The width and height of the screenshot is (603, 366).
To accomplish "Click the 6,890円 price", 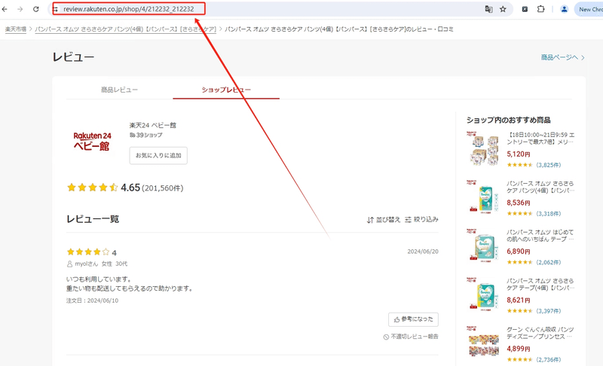I will point(519,252).
